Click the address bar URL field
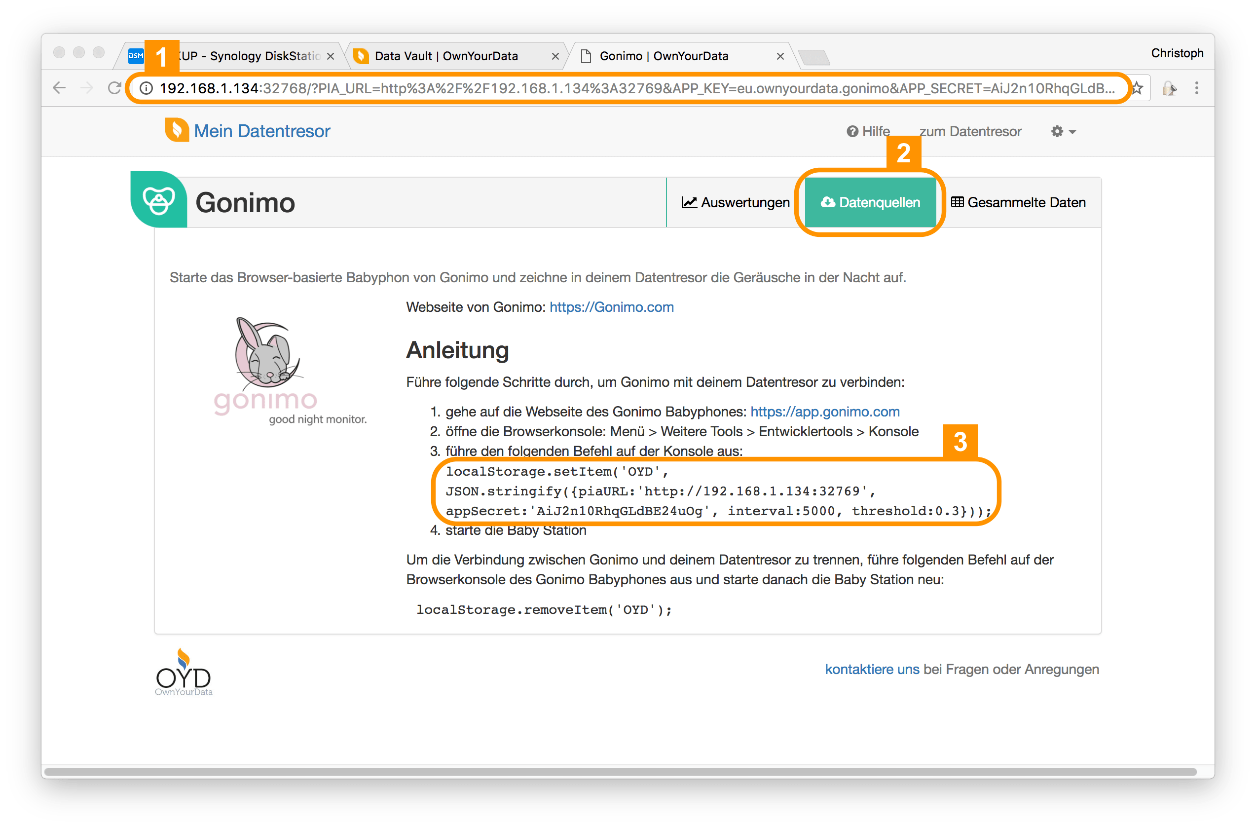Viewport: 1256px width, 828px height. coord(637,88)
